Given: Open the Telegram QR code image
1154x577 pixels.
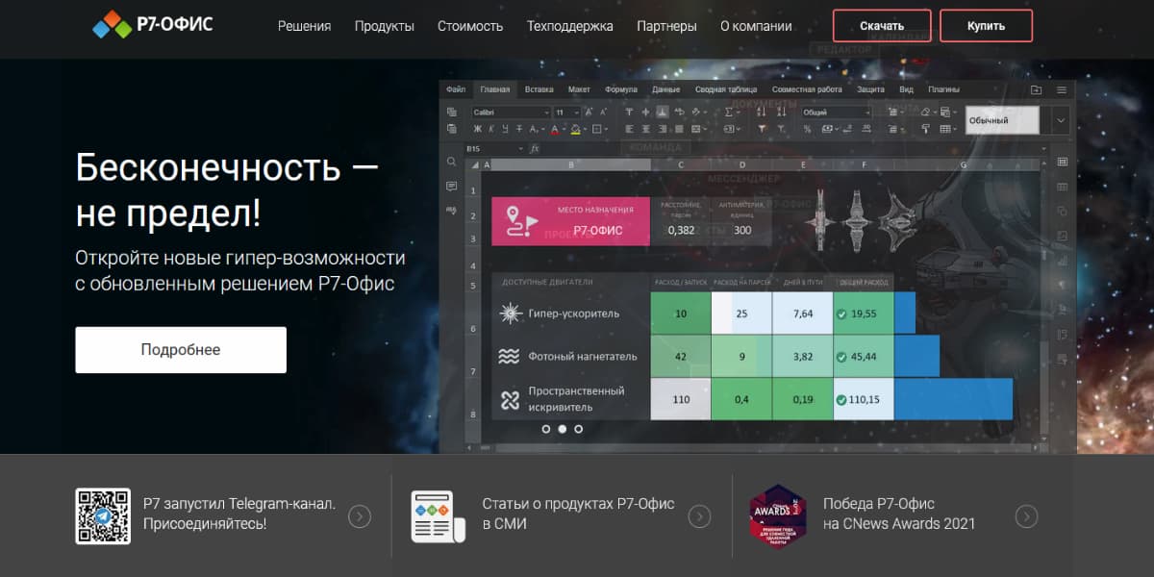Looking at the screenshot, I should tap(103, 515).
